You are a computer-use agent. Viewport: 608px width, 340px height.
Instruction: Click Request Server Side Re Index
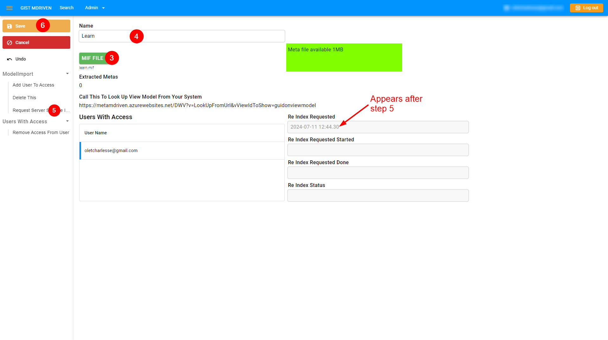[x=29, y=110]
